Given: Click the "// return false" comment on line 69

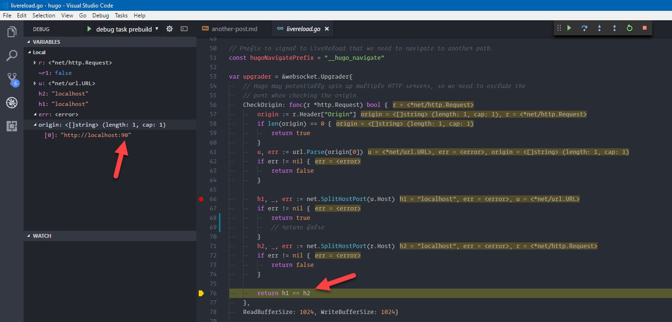Looking at the screenshot, I should pos(298,227).
